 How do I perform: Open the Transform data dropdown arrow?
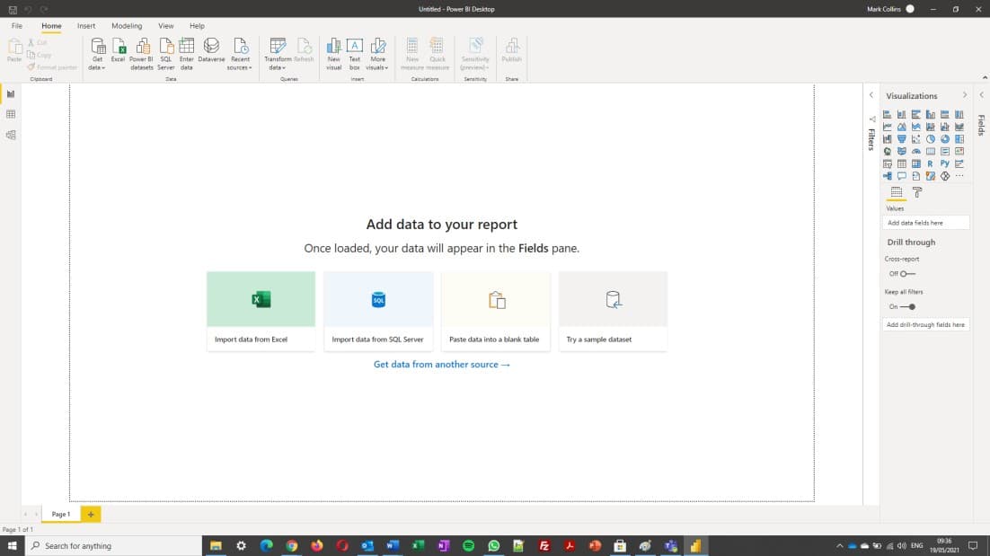pyautogui.click(x=284, y=68)
